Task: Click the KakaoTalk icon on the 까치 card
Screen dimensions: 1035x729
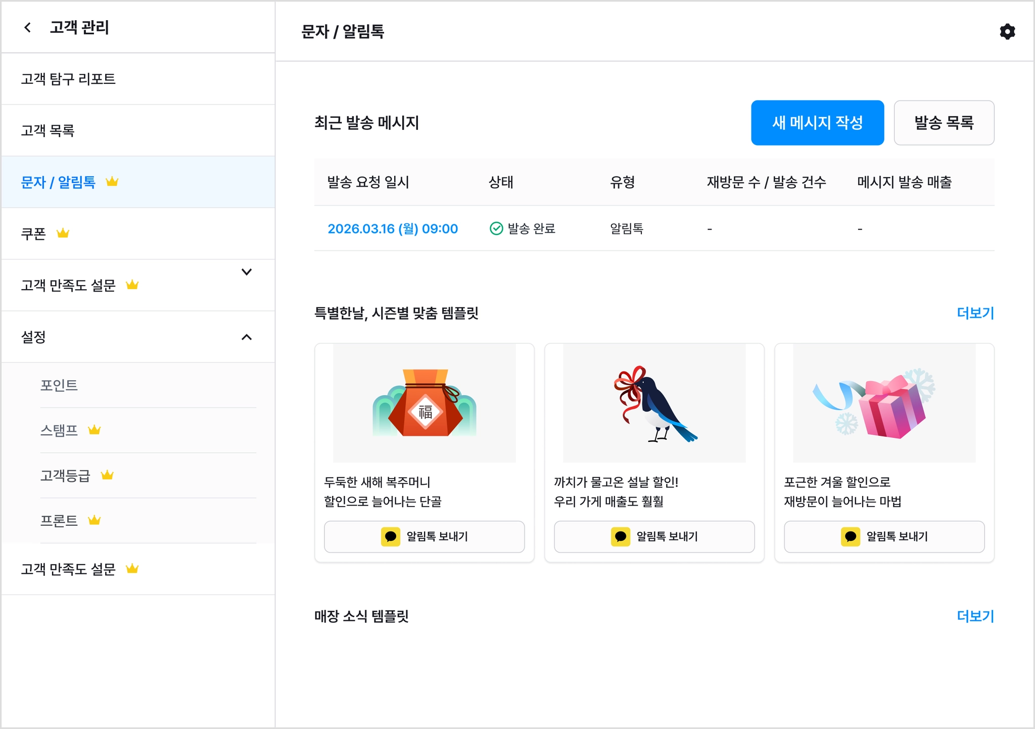Action: pyautogui.click(x=620, y=536)
